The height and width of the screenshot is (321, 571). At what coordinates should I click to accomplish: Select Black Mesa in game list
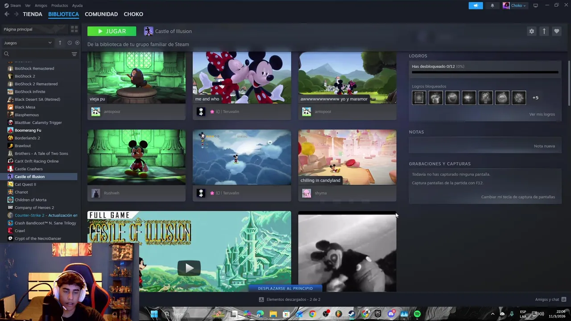[25, 107]
